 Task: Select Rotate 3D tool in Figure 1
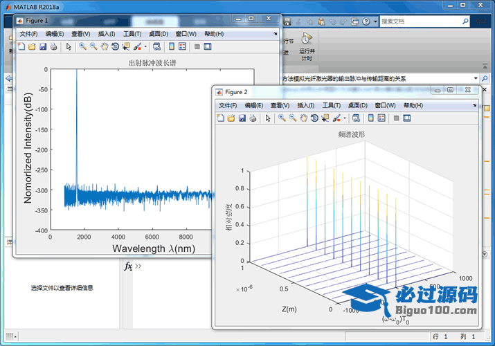point(115,46)
